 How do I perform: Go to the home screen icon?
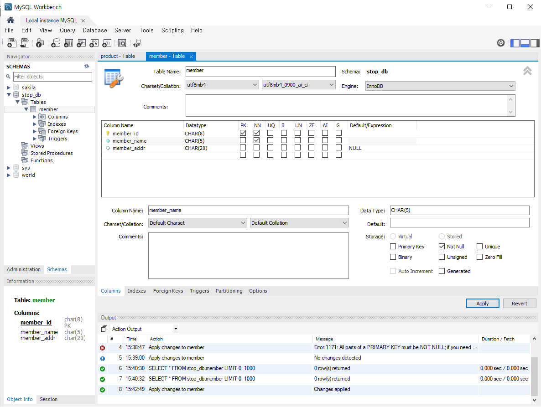click(x=10, y=21)
